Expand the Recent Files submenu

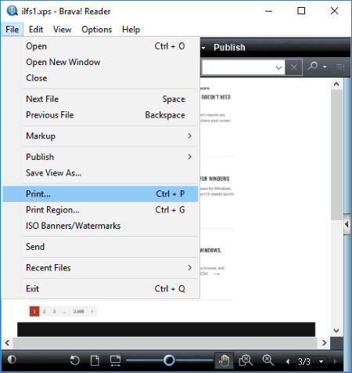[x=100, y=268]
